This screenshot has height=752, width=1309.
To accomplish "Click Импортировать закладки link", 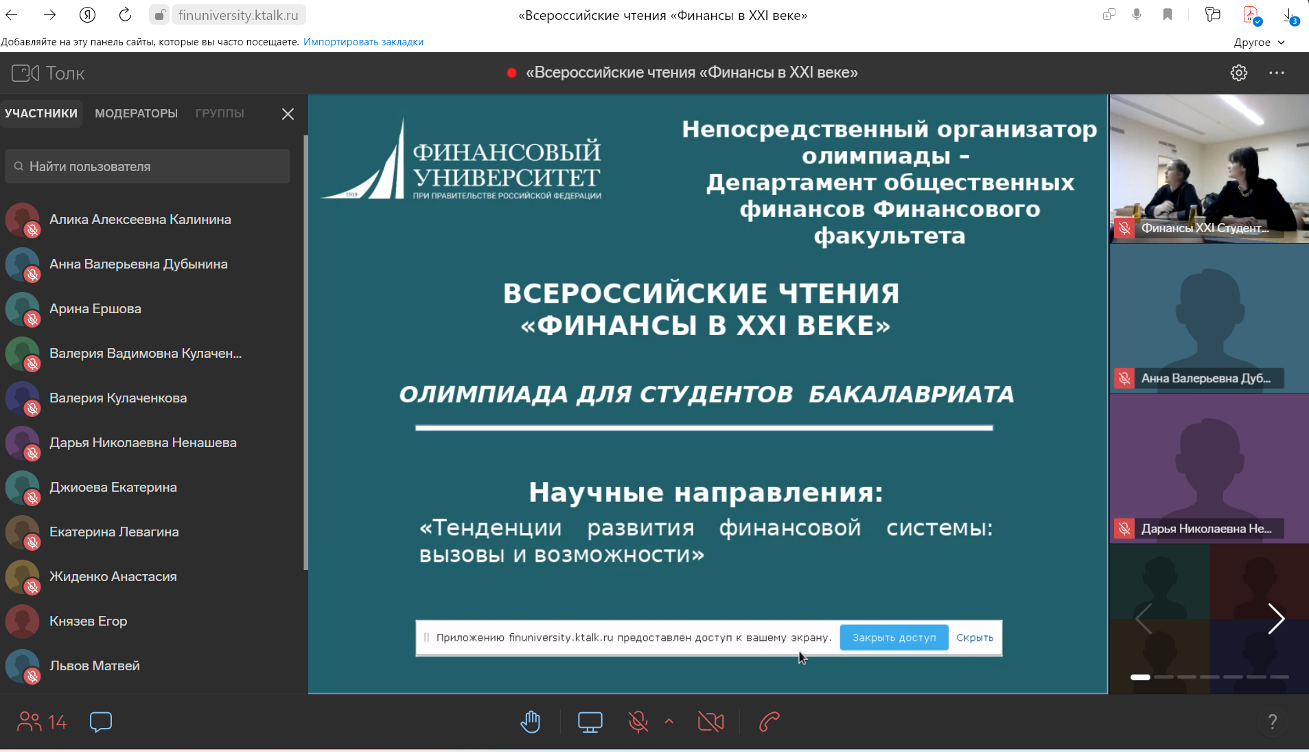I will coord(363,42).
